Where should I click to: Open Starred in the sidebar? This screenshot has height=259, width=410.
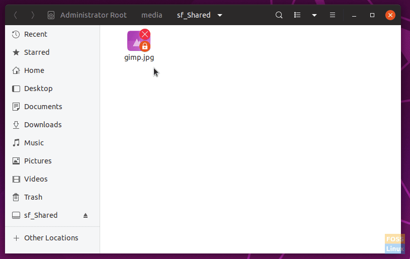tap(52, 52)
